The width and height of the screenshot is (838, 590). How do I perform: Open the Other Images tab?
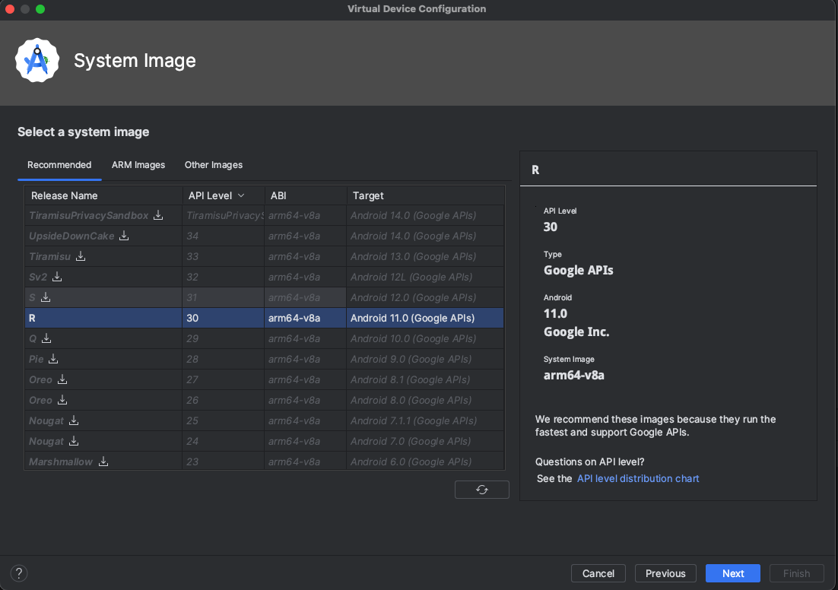click(214, 165)
